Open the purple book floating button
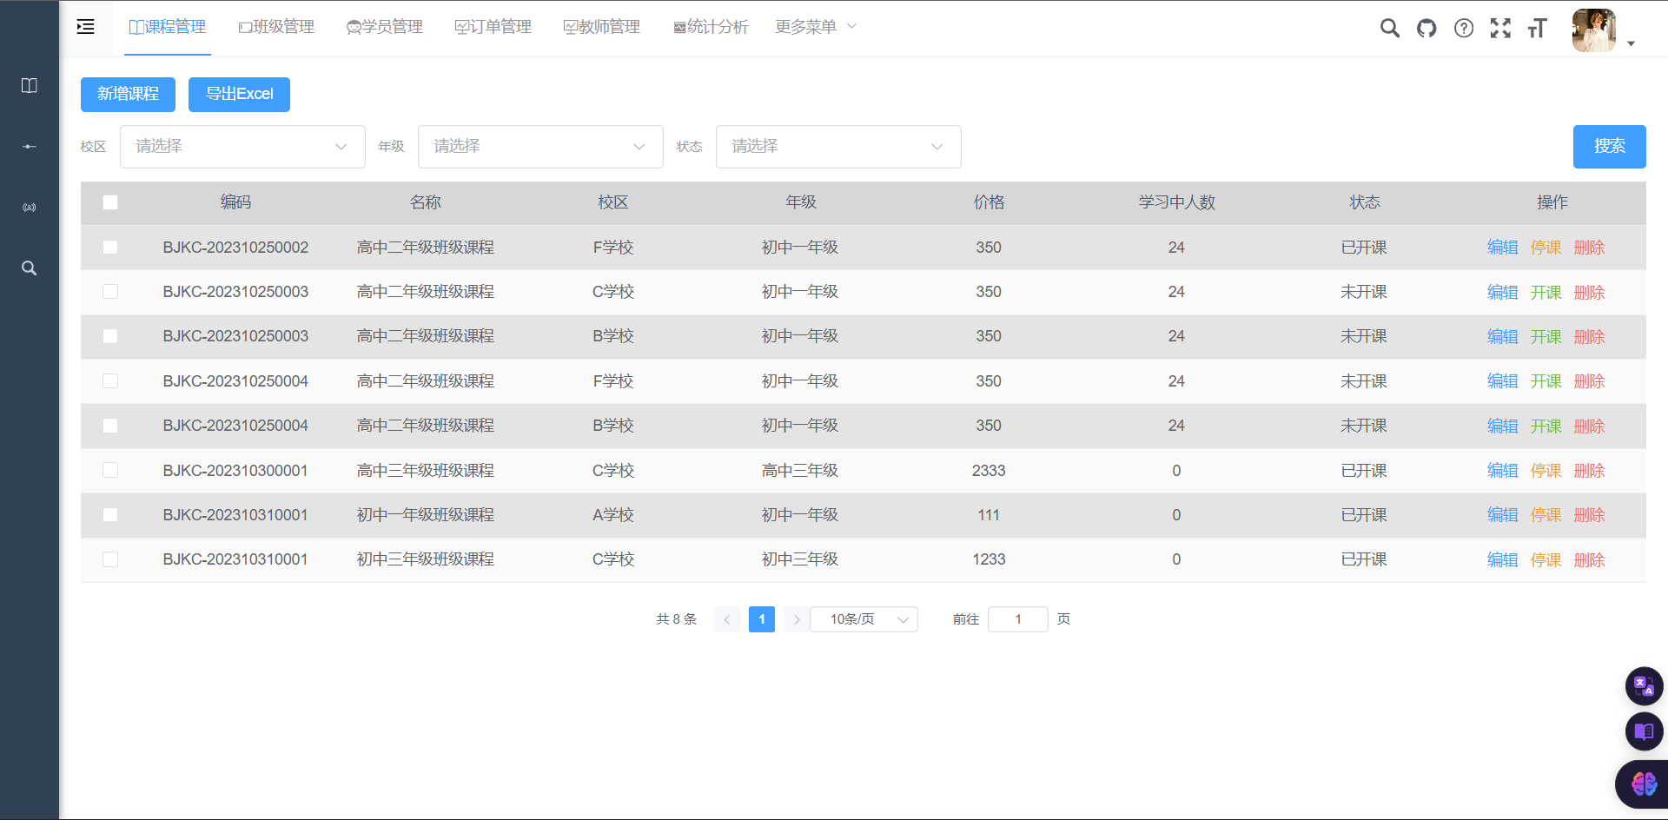The image size is (1668, 820). 1645,731
